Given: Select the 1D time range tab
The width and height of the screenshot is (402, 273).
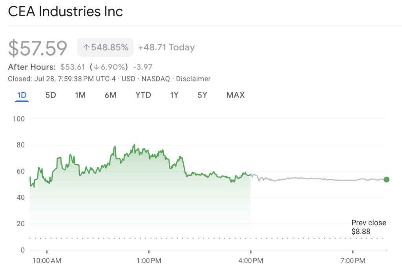Looking at the screenshot, I should [22, 95].
